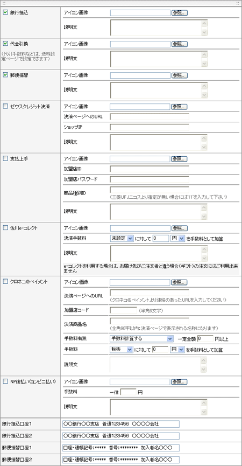The height and width of the screenshot is (466, 242).
Task: Click scroll-down arrow in 銀行振込 説明文 area
Action: [204, 32]
